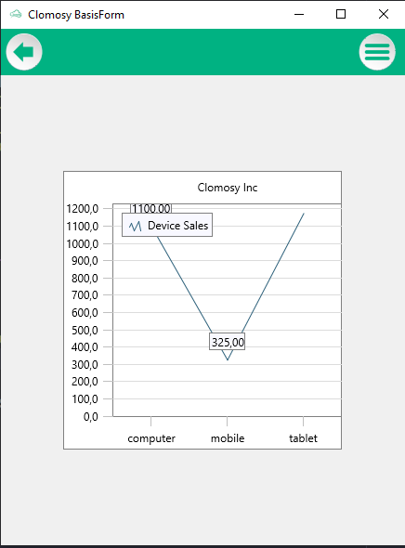Click the 1200,0 y-axis label
This screenshot has width=405, height=548.
pos(83,209)
